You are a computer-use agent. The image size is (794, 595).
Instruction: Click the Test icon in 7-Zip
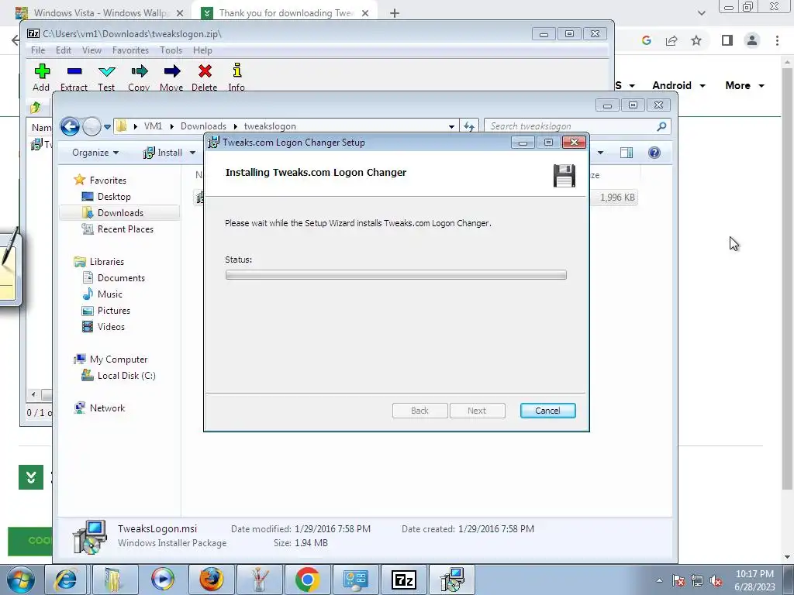(x=106, y=71)
